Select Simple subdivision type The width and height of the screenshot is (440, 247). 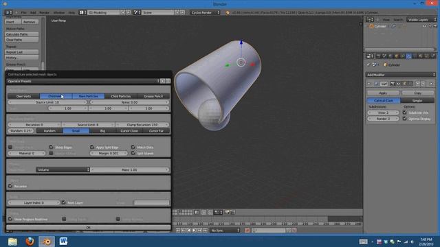pos(417,101)
